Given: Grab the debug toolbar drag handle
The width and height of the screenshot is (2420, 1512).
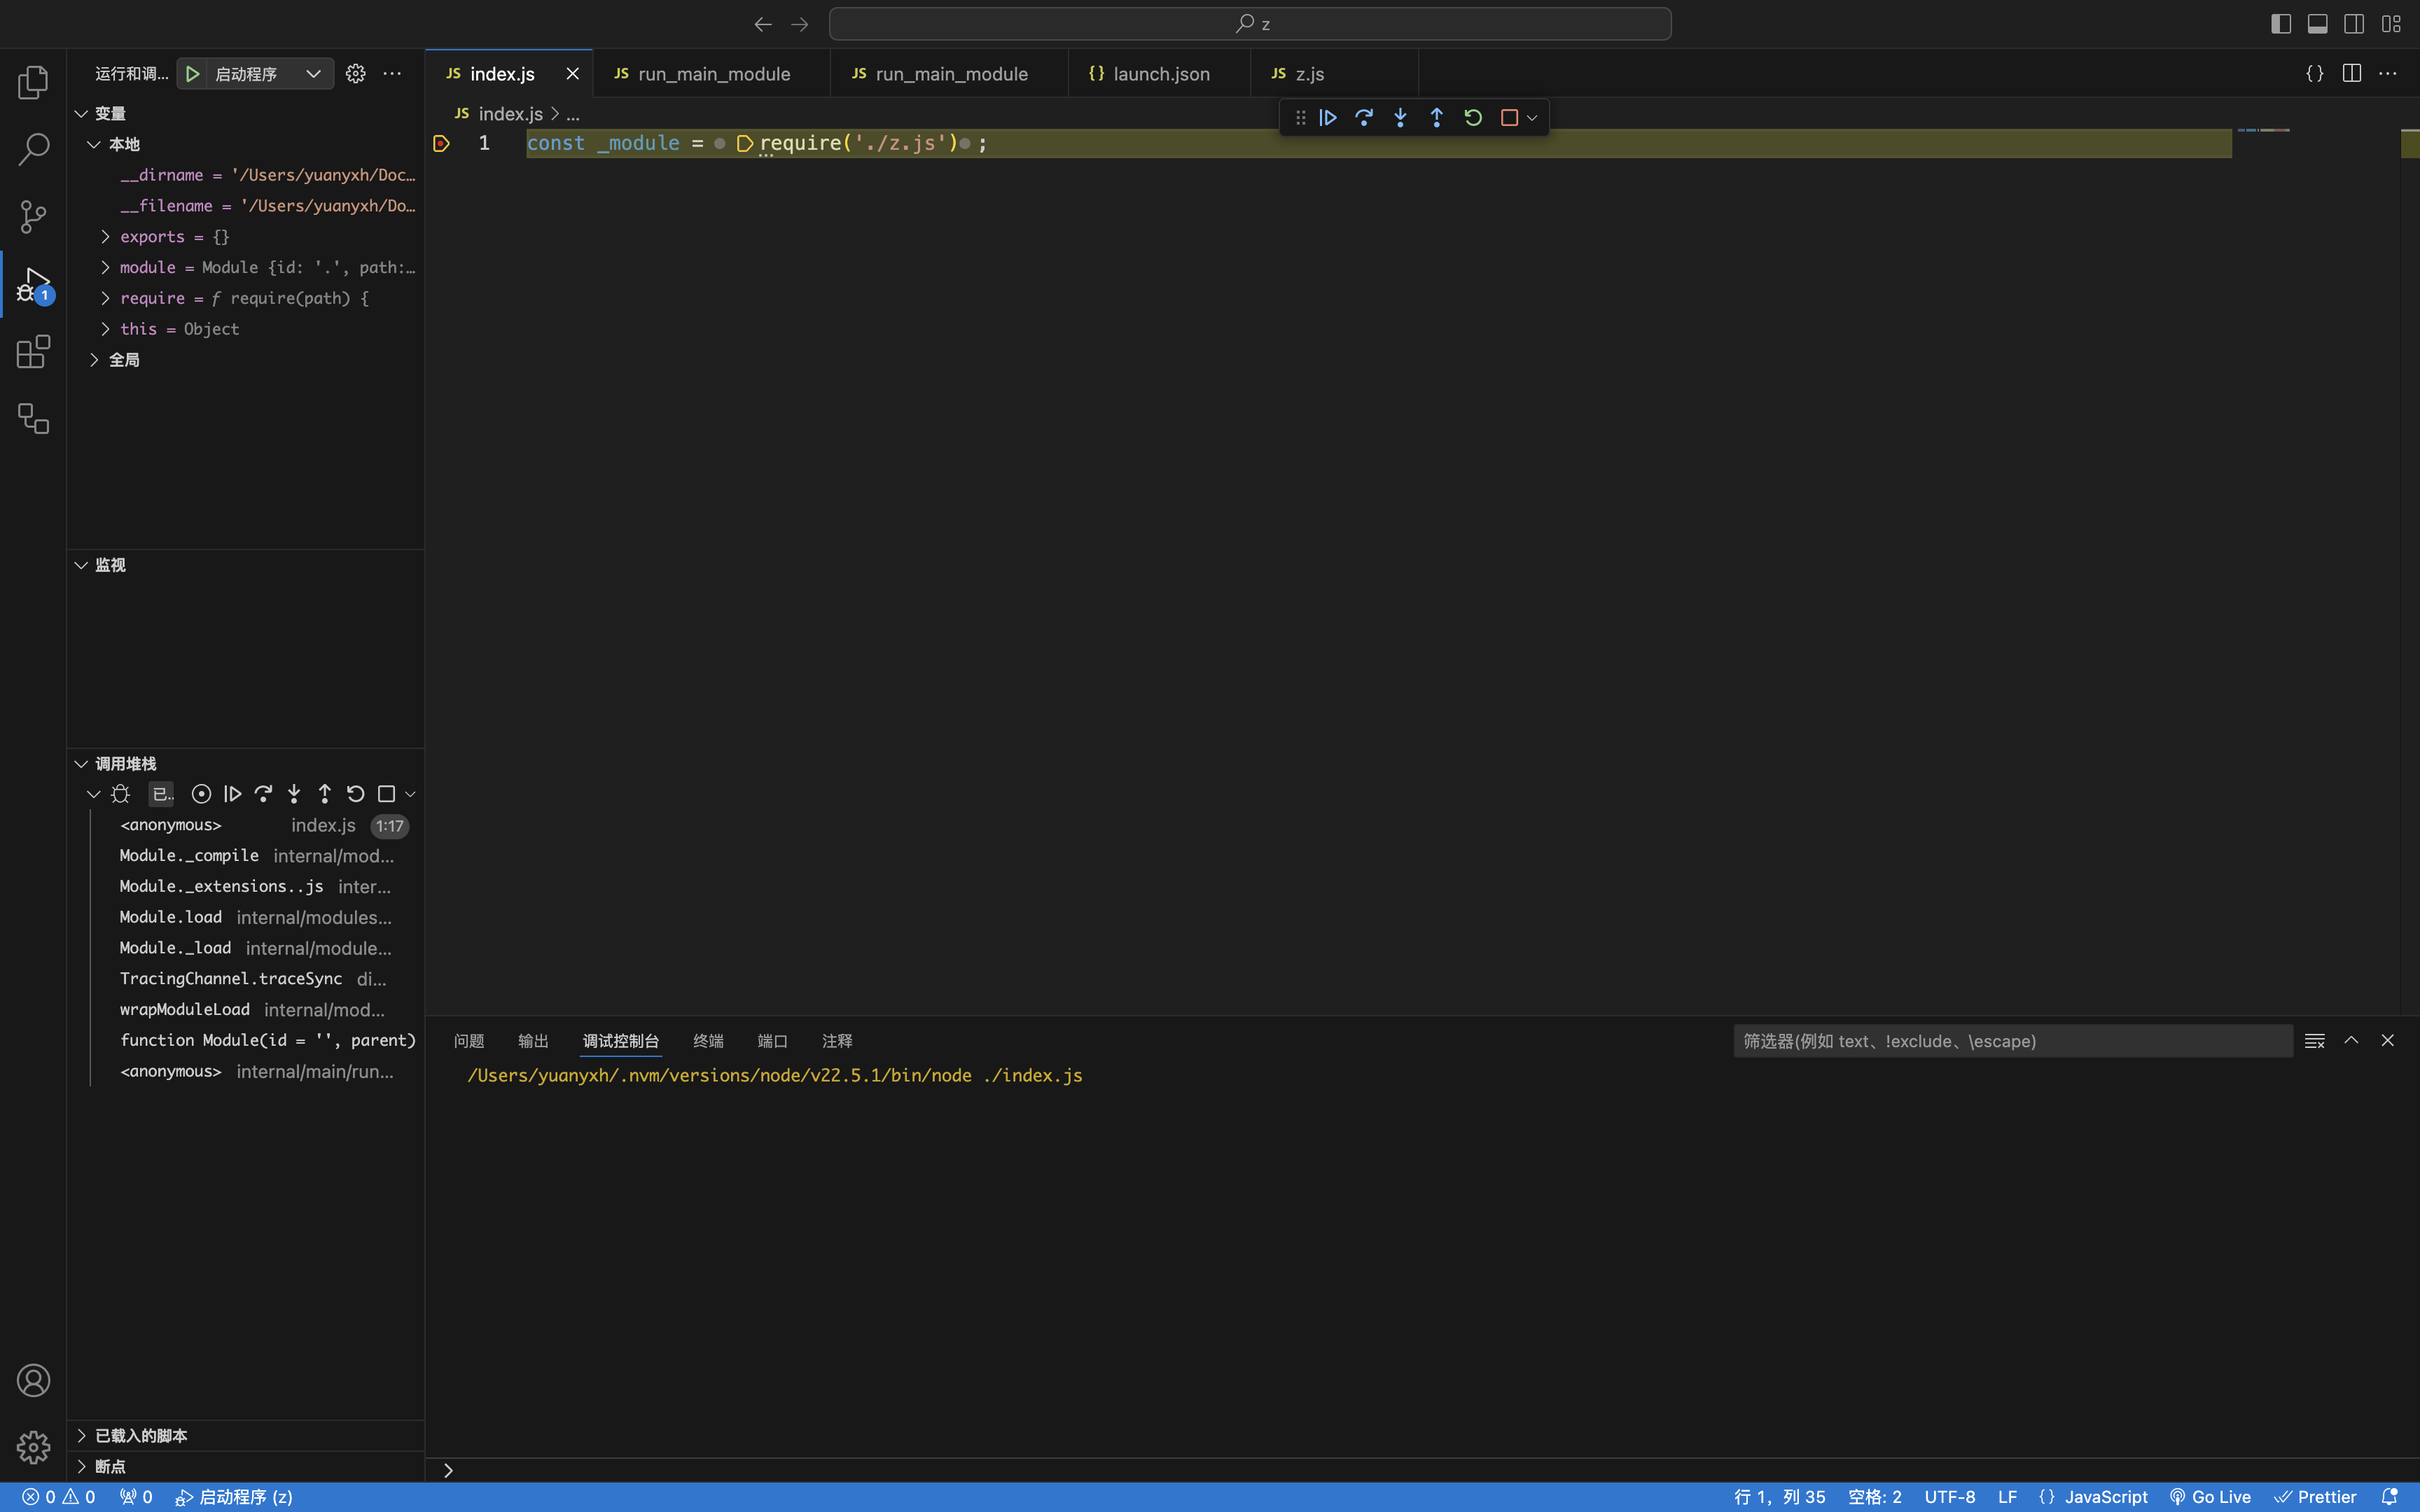Looking at the screenshot, I should click(x=1300, y=118).
